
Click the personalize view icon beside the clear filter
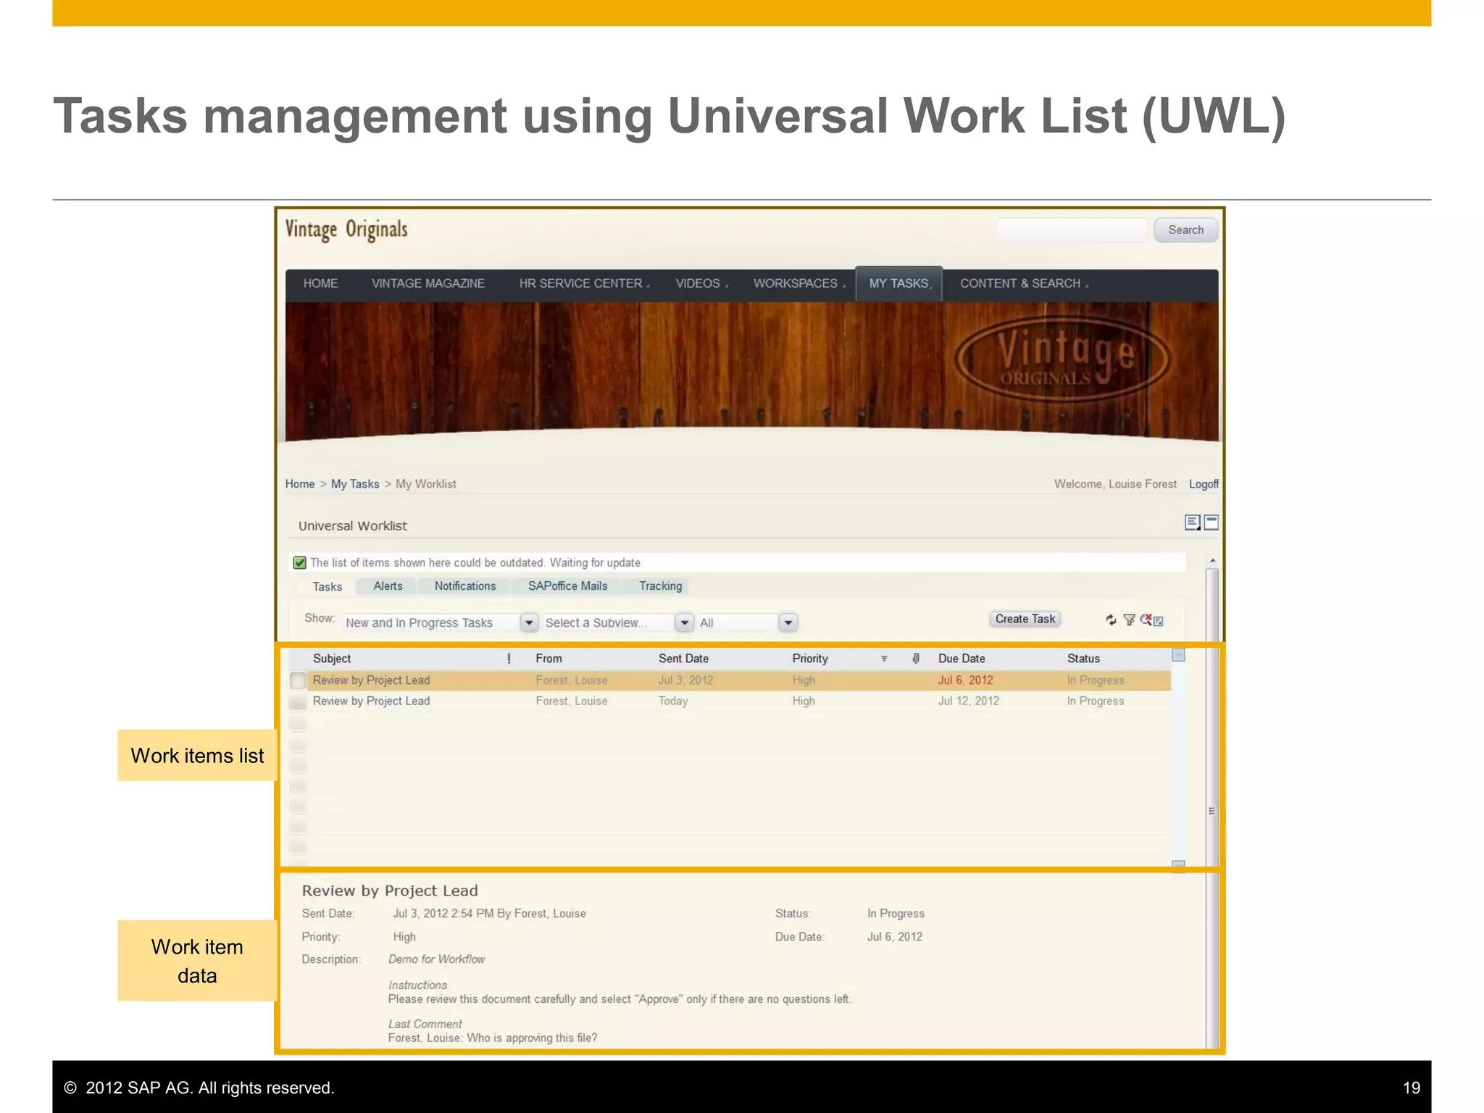(1158, 621)
